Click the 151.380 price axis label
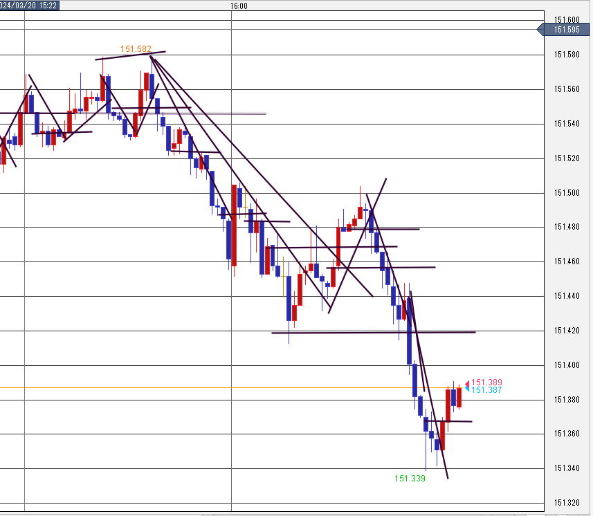This screenshot has height=516, width=593. tap(567, 400)
